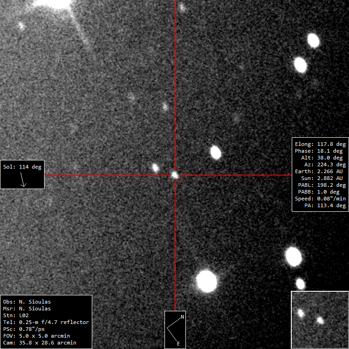Click the 'Obs: N. Sioulas' line
The width and height of the screenshot is (349, 349).
pyautogui.click(x=27, y=302)
